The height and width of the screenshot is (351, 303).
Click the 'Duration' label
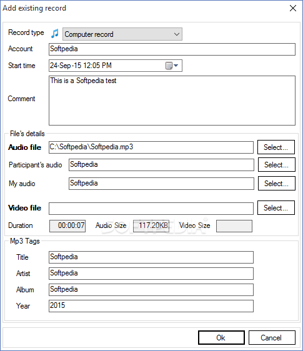[x=21, y=225]
